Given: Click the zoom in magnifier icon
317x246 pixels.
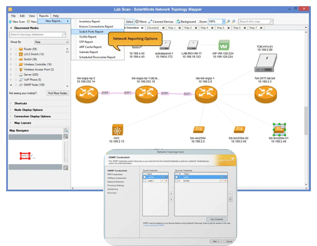Looking at the screenshot, I should (228, 21).
